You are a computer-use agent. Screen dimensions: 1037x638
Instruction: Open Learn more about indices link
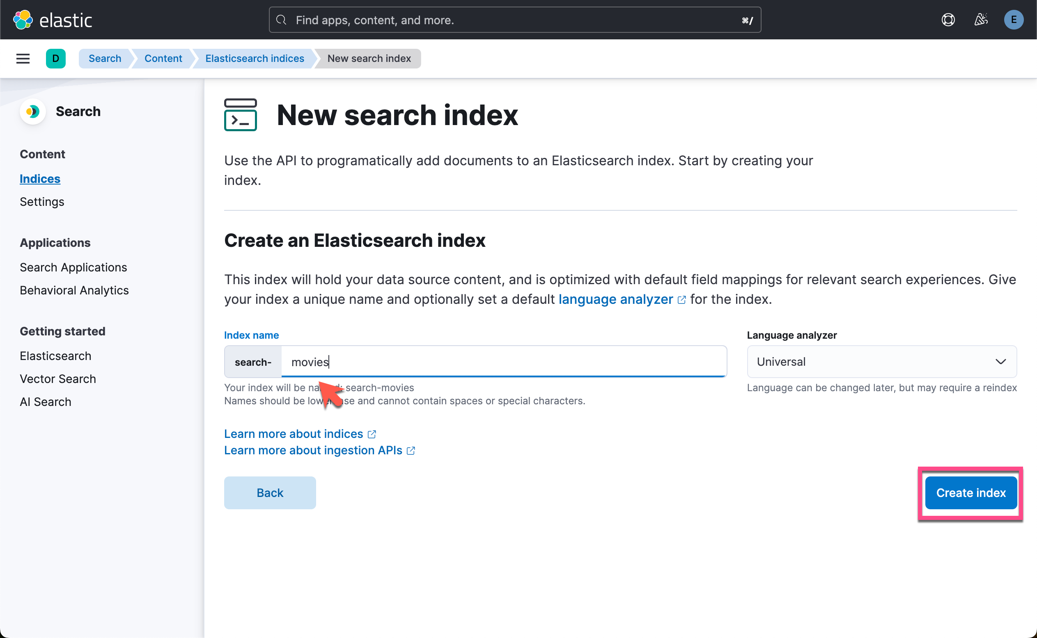pos(294,434)
